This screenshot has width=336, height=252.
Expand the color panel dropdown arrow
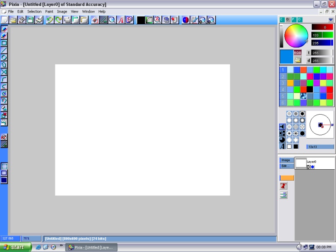(x=331, y=19)
